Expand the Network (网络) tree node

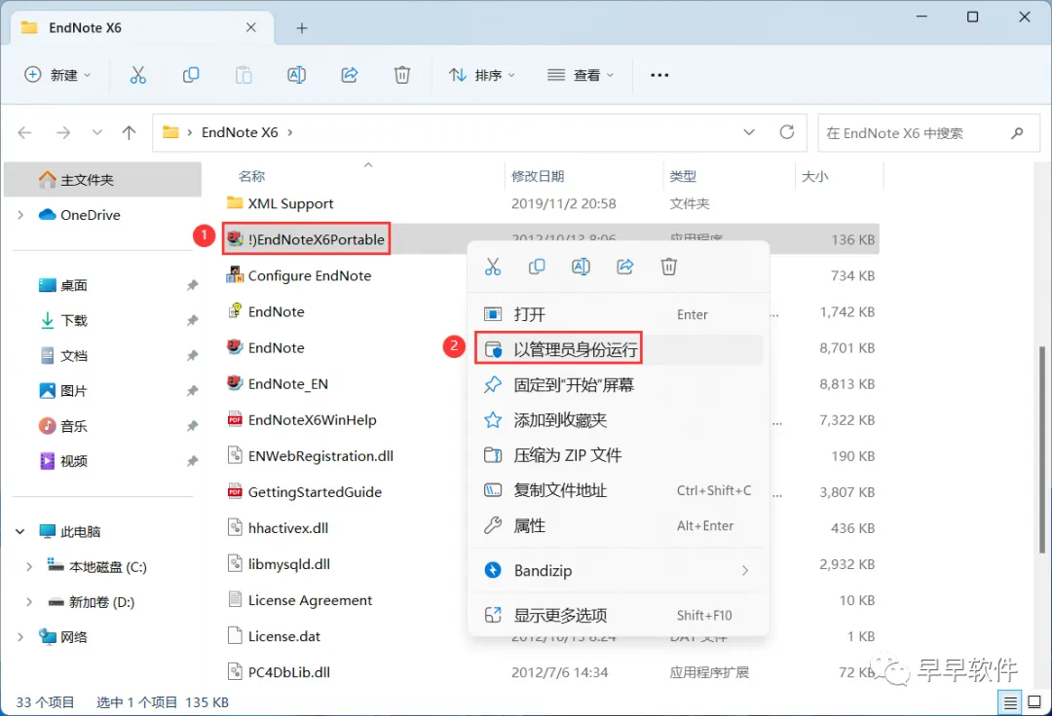click(20, 637)
